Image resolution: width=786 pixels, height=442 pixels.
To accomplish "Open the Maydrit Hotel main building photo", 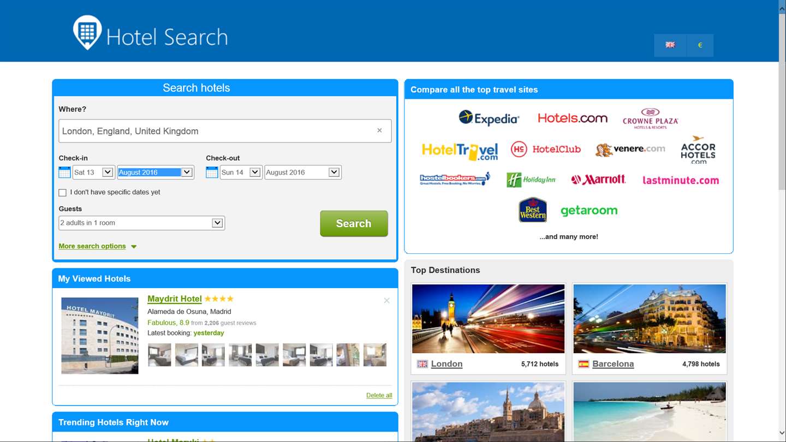I will 100,336.
